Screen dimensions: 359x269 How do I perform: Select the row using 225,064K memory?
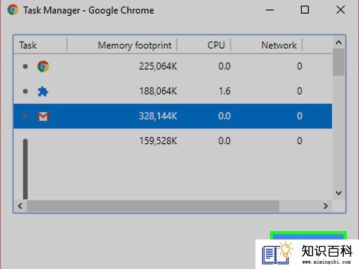[173, 67]
